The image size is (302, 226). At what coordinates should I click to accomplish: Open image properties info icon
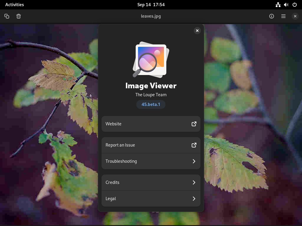(272, 16)
